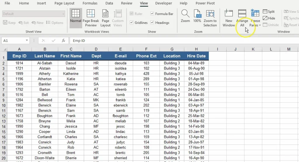Image resolution: width=299 pixels, height=162 pixels.
Task: Click the Phone Ext header cell
Action: (x=146, y=56)
